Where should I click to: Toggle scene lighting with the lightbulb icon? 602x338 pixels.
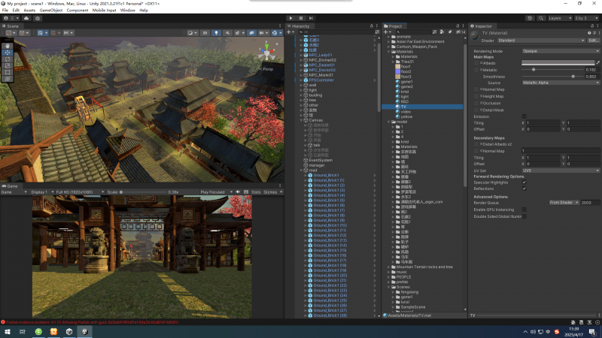(x=215, y=33)
